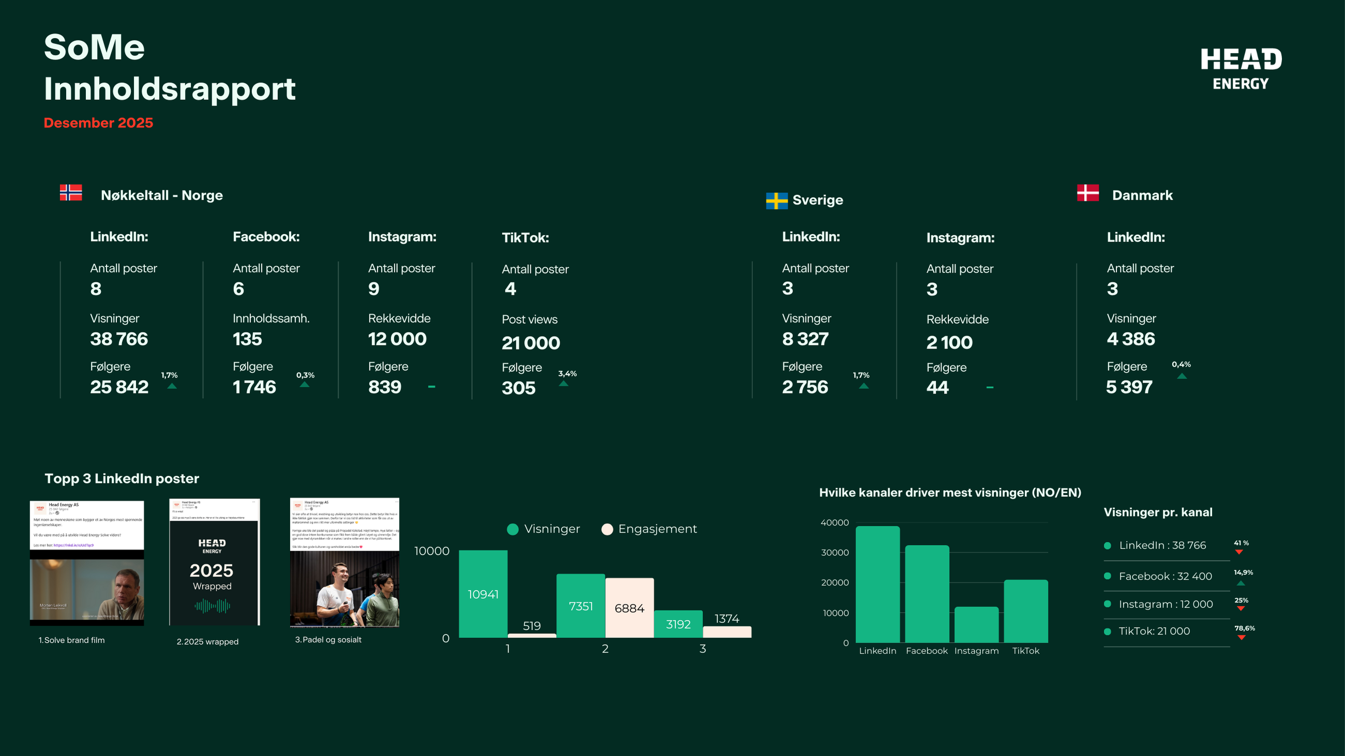This screenshot has width=1345, height=756.
Task: Open the Solve brand film post thumbnail
Action: (x=87, y=563)
